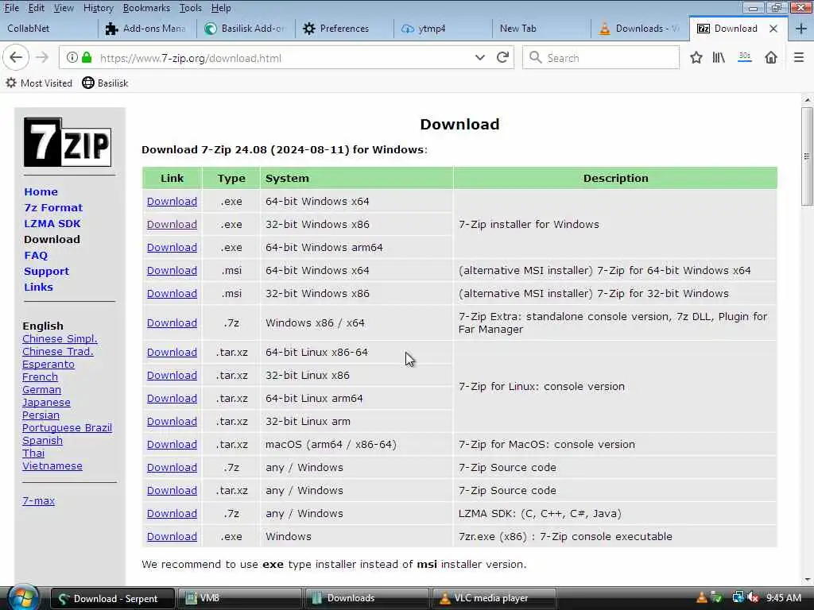Click into the Search field
Screen dimensions: 814x610
coord(601,57)
